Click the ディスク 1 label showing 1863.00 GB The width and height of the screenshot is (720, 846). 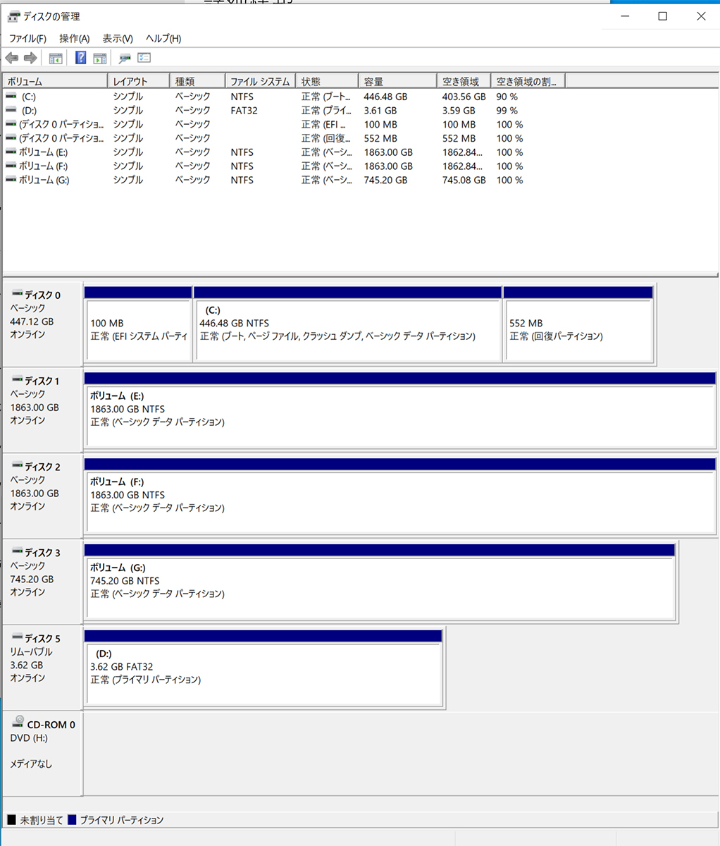42,410
